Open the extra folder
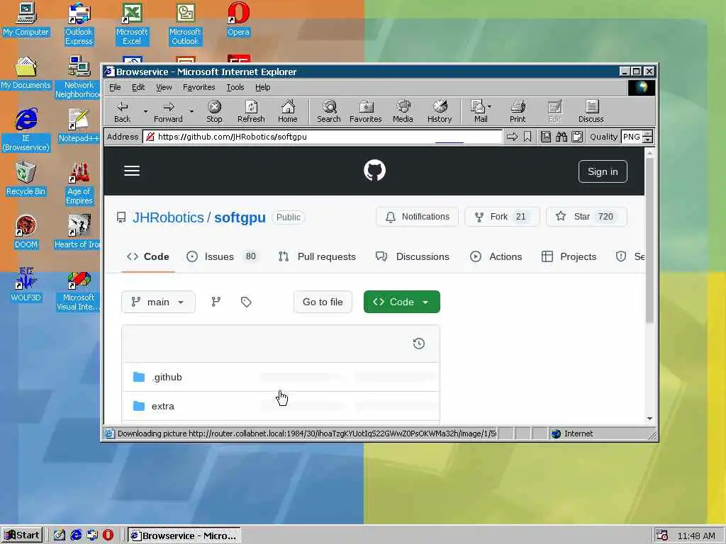Image resolution: width=726 pixels, height=544 pixels. click(x=162, y=406)
